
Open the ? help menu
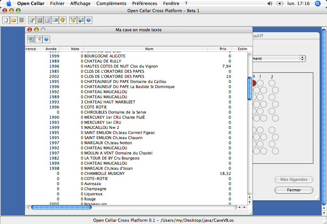click(x=186, y=4)
